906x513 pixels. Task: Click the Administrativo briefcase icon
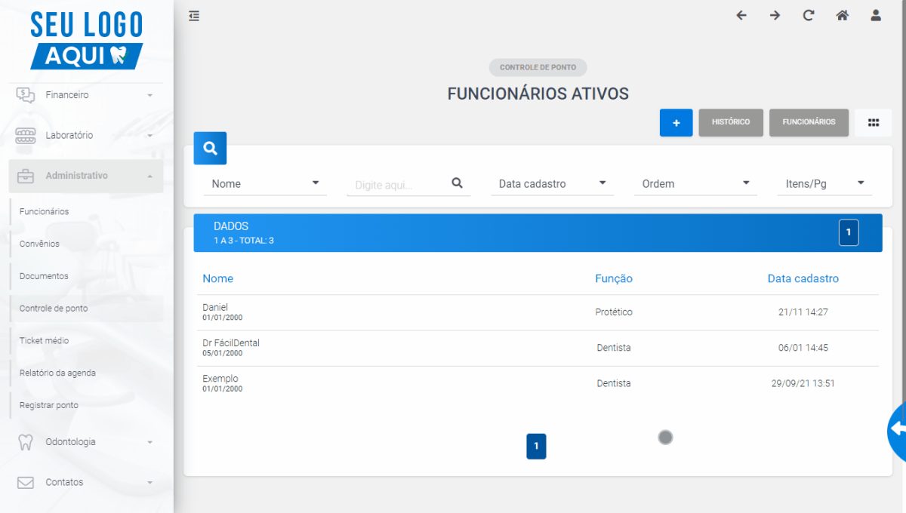click(x=26, y=176)
